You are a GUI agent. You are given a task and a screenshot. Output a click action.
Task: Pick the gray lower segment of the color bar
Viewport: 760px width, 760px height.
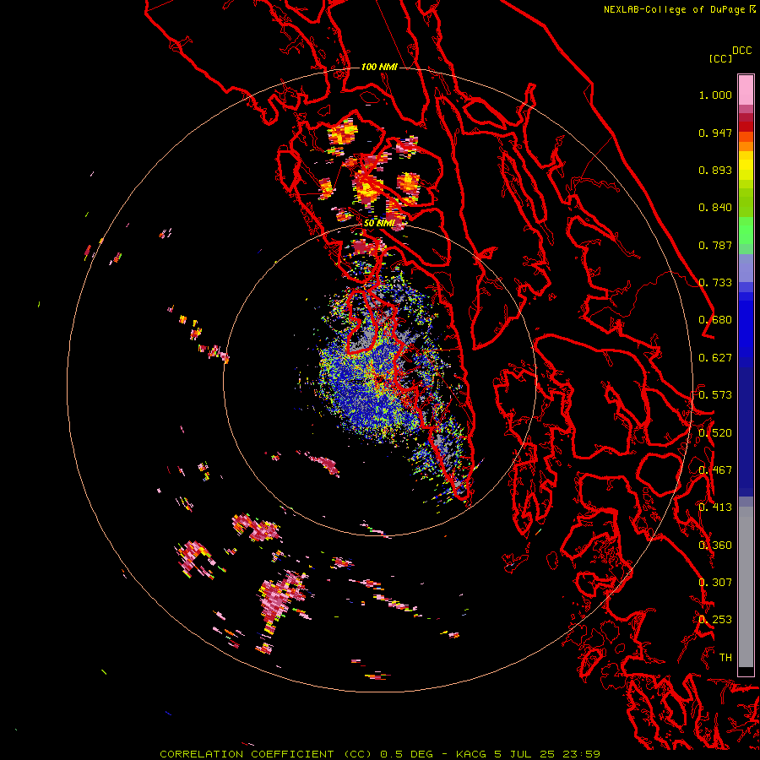pyautogui.click(x=746, y=587)
